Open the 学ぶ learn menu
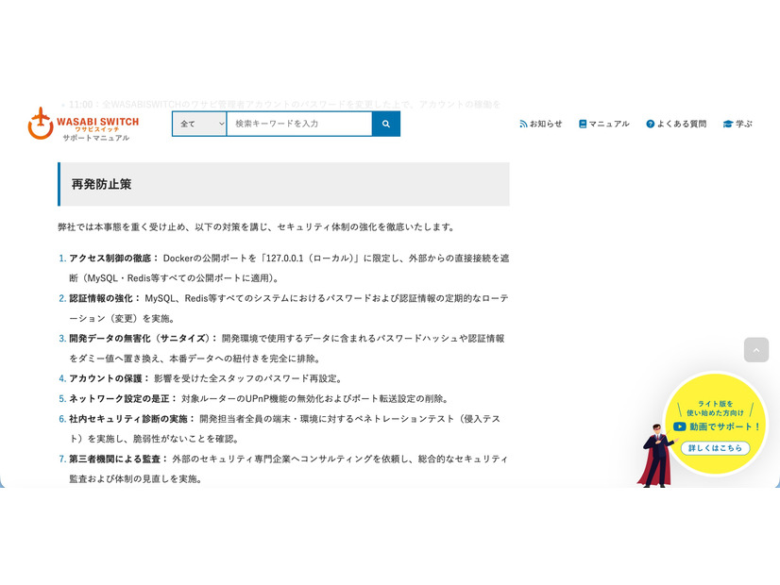 738,124
